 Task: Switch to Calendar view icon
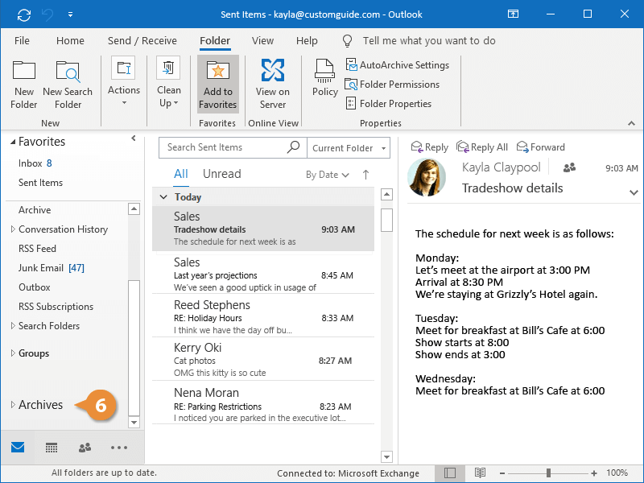click(52, 448)
